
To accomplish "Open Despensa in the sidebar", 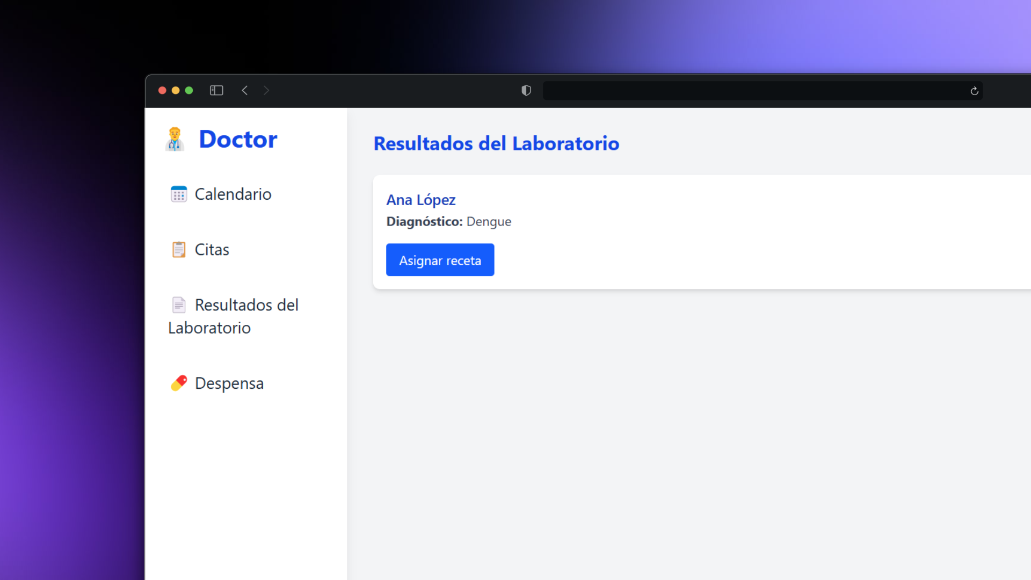I will coord(216,383).
